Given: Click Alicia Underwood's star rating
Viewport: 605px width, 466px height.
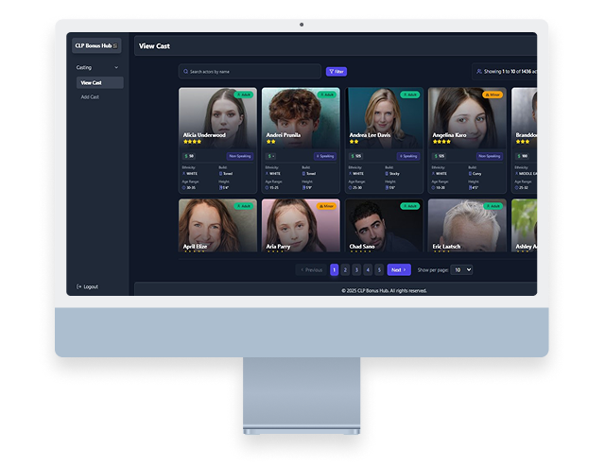Looking at the screenshot, I should click(x=192, y=142).
